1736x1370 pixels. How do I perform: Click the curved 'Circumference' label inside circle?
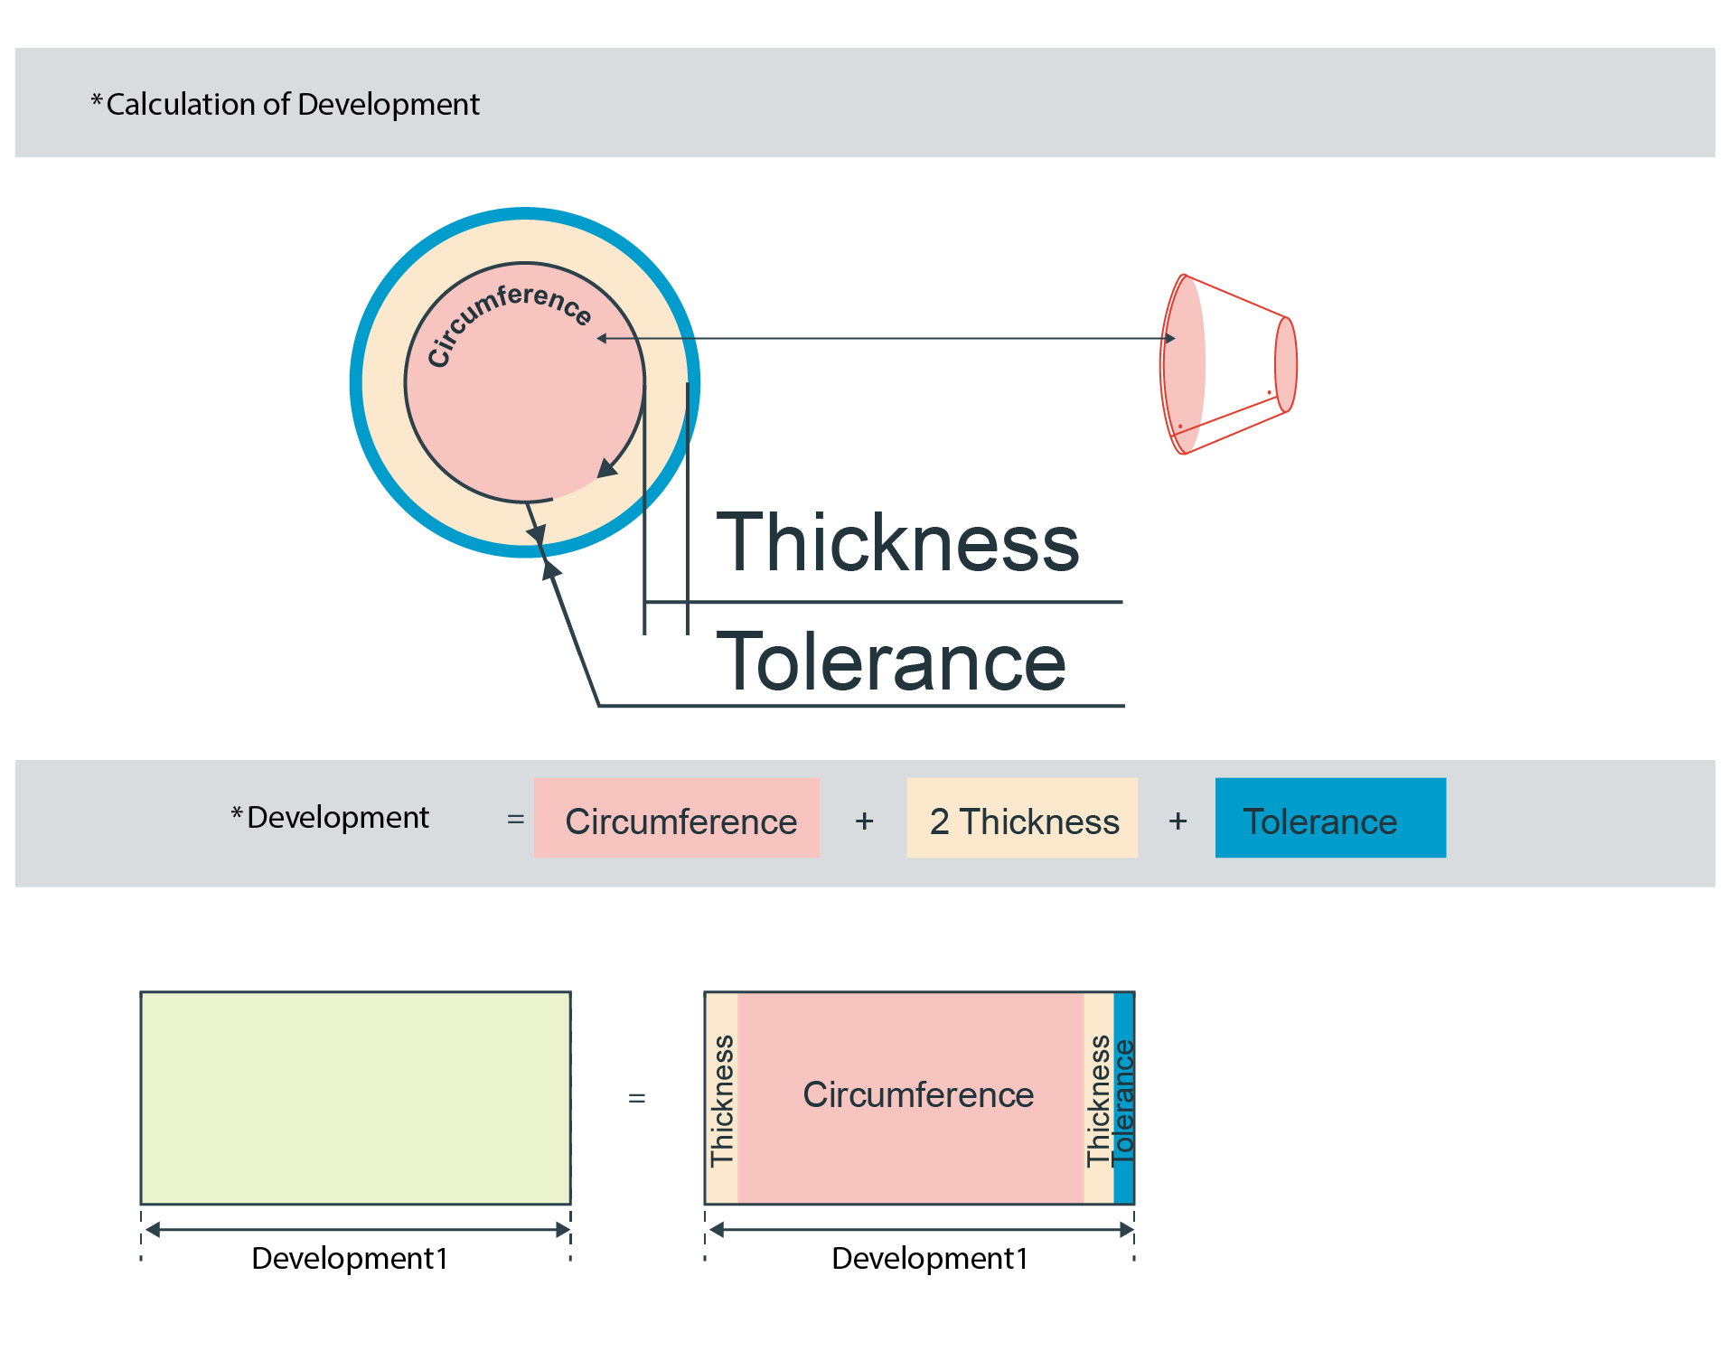coord(509,324)
